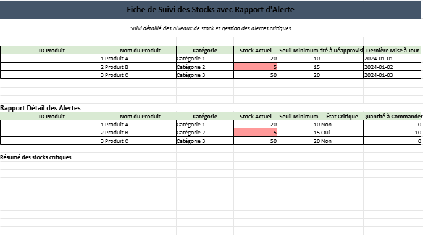
Task: Select the Seuil Minimum value 15 in the first table
Action: pyautogui.click(x=299, y=67)
